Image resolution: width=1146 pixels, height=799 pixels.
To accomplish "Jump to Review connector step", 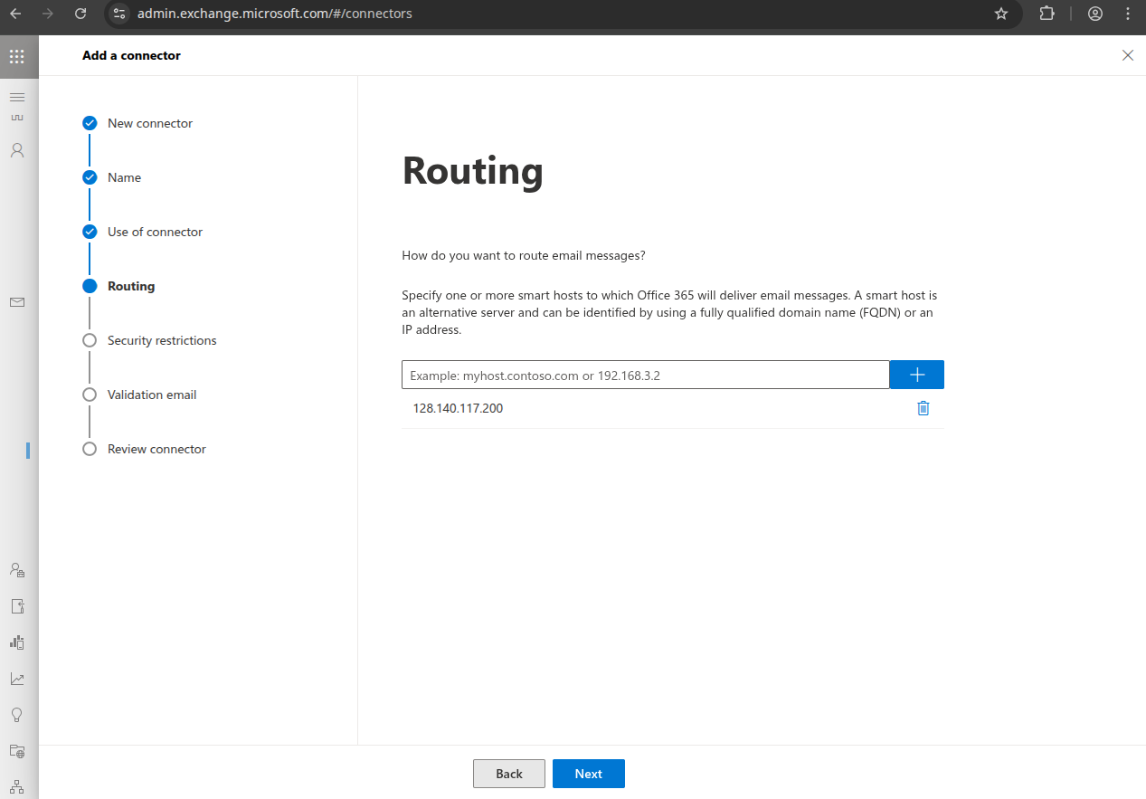I will pos(156,449).
